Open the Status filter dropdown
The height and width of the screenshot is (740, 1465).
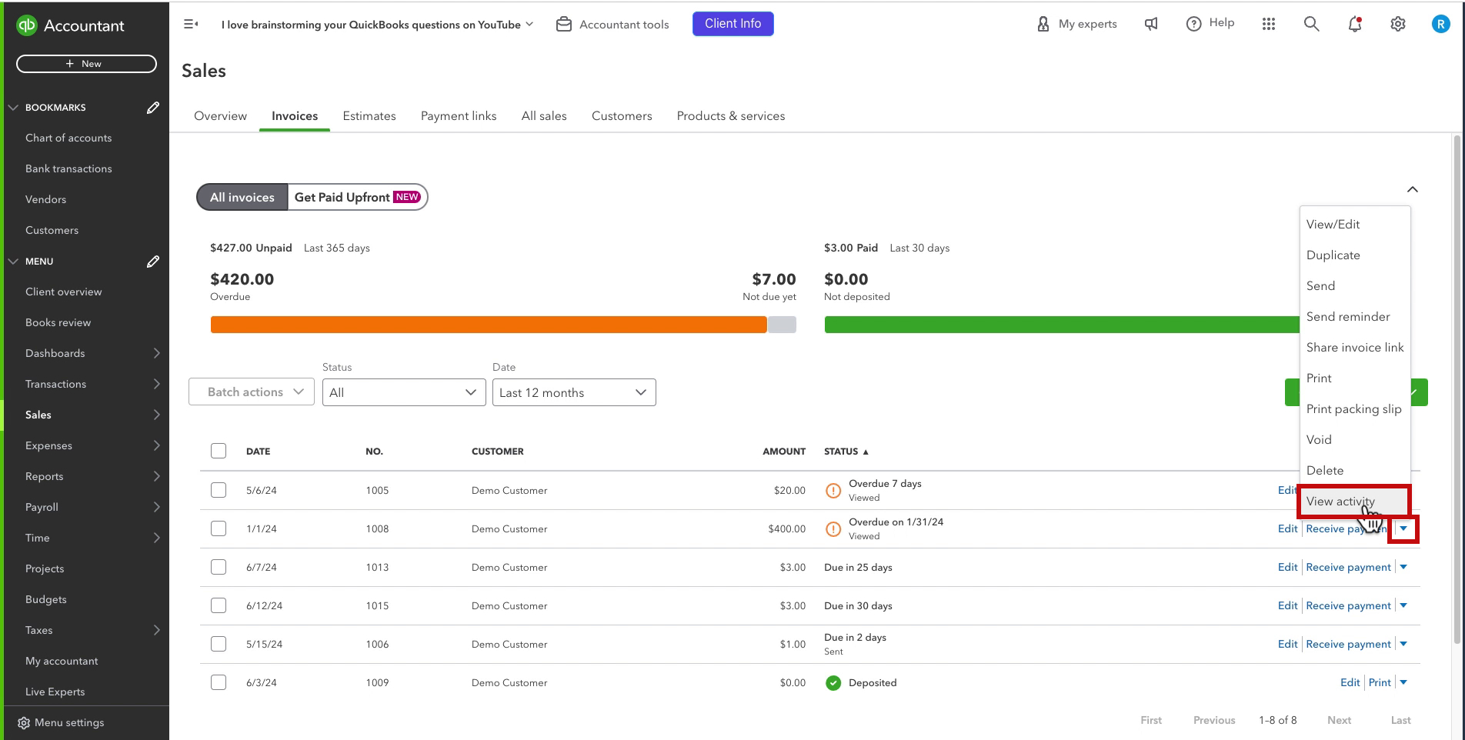(x=404, y=392)
